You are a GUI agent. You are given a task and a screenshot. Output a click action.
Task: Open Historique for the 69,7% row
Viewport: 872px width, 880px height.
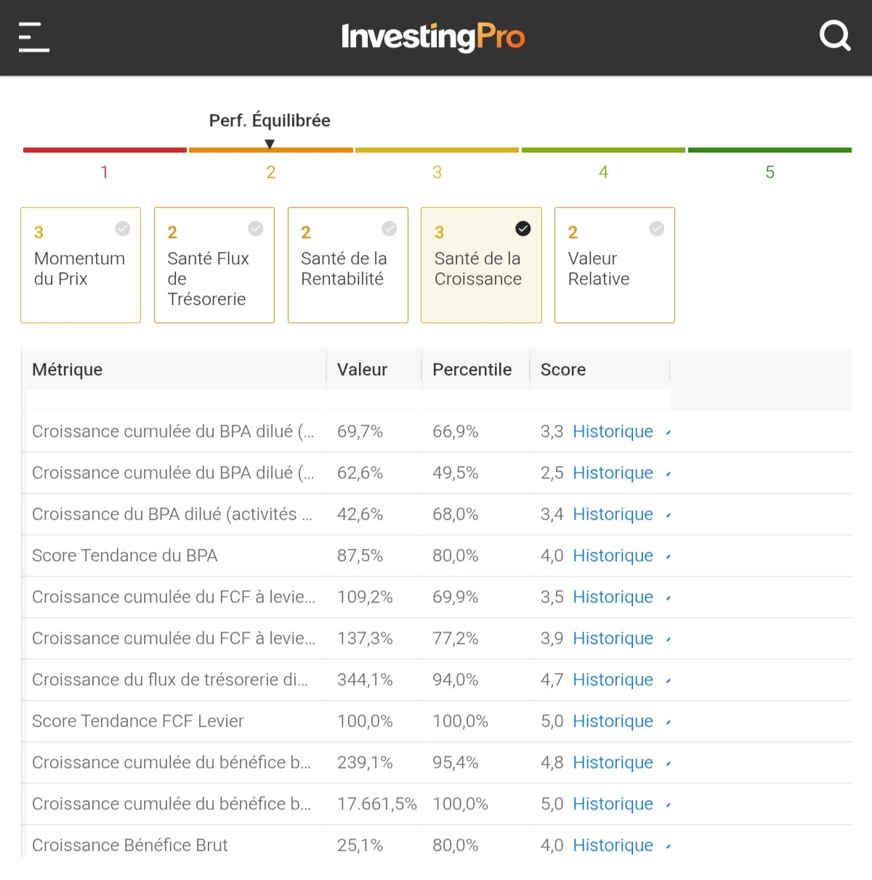click(613, 432)
